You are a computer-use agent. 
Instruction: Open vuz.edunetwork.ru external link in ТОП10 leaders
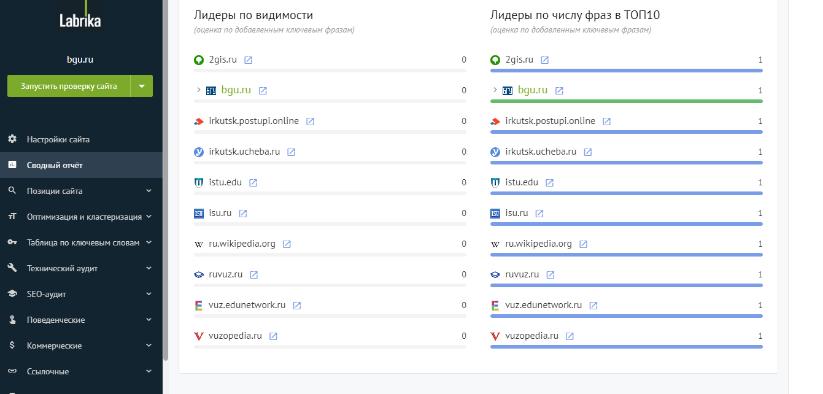pyautogui.click(x=593, y=306)
